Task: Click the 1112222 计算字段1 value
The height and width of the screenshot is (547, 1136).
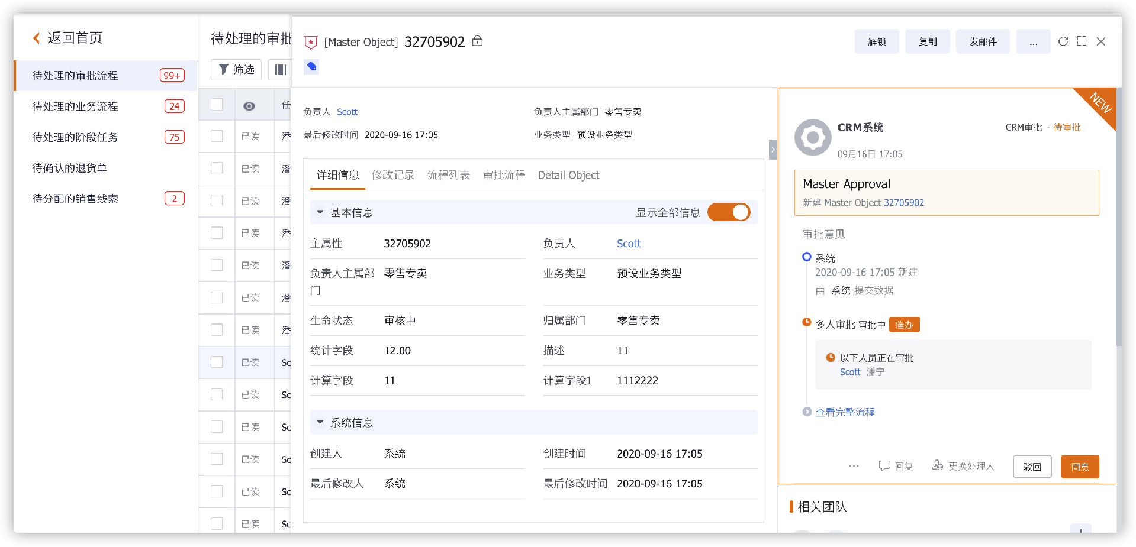Action: [x=638, y=381]
